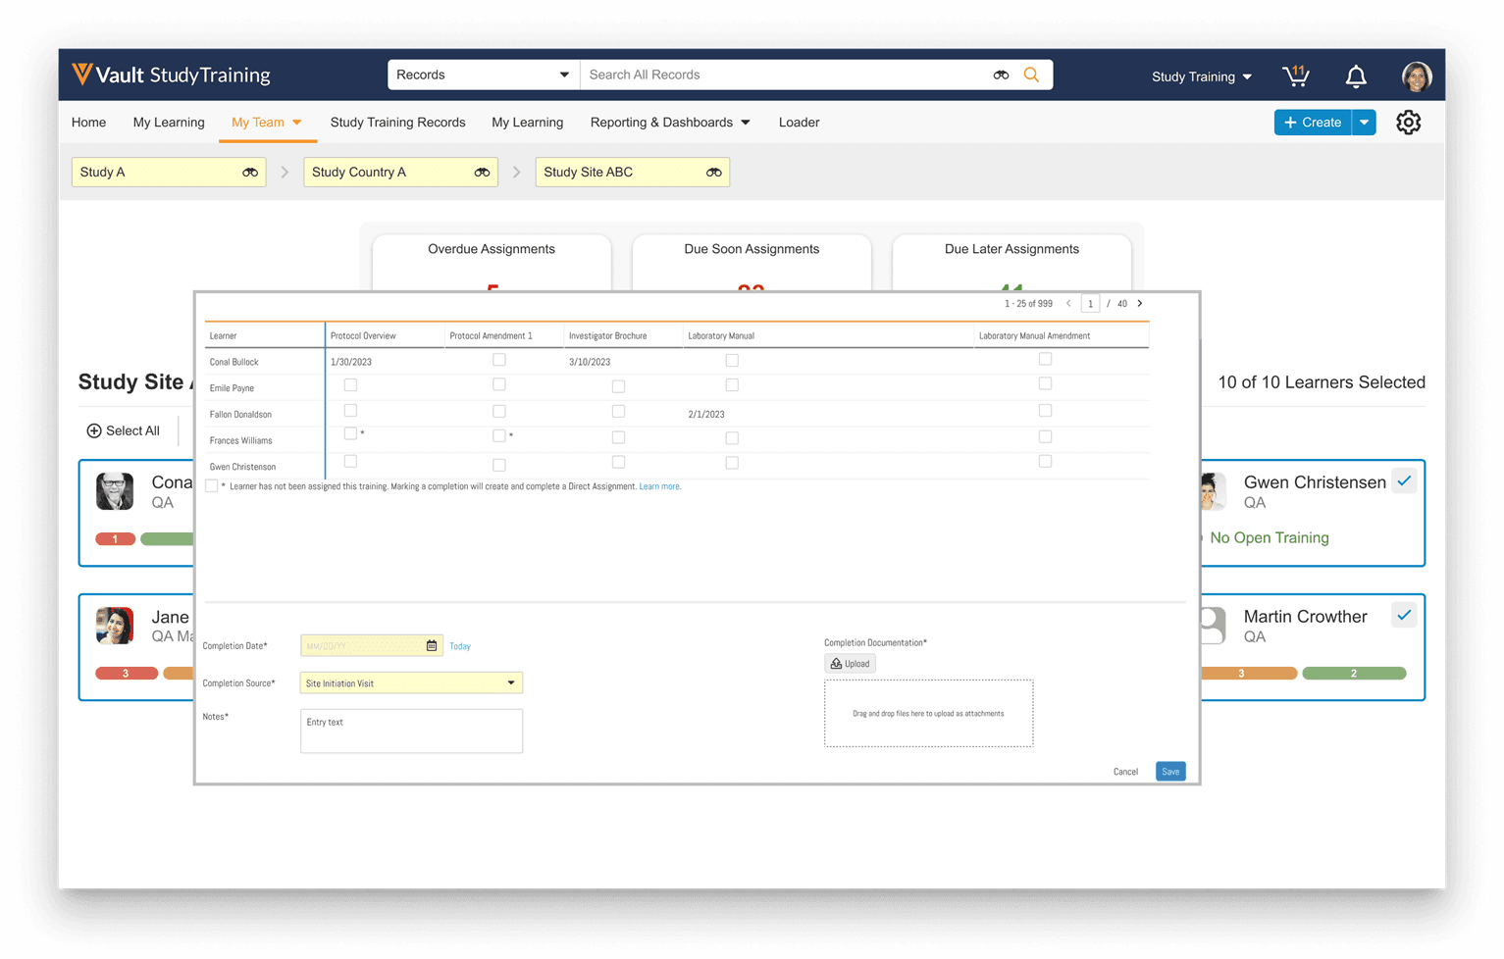Check Protocol Overview for Emile Payne

click(x=350, y=385)
